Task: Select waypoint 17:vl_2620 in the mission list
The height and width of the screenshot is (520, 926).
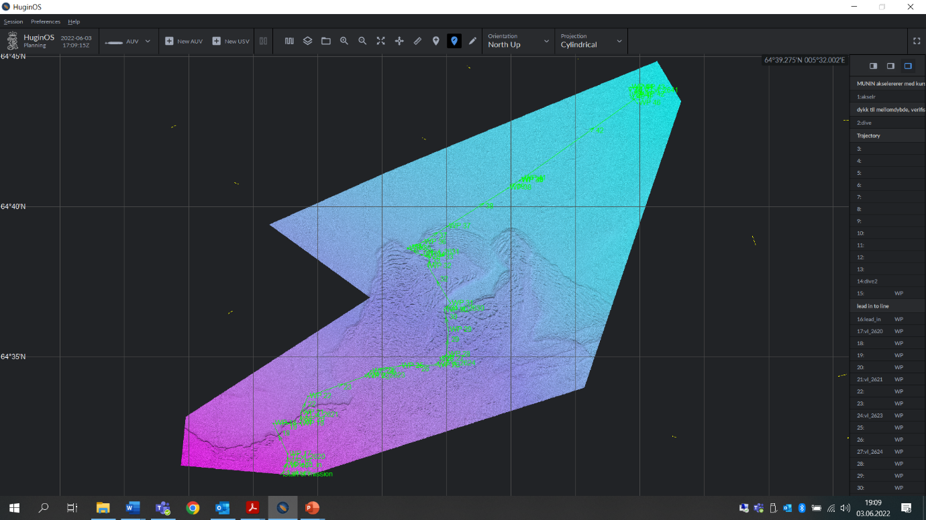Action: (x=887, y=331)
